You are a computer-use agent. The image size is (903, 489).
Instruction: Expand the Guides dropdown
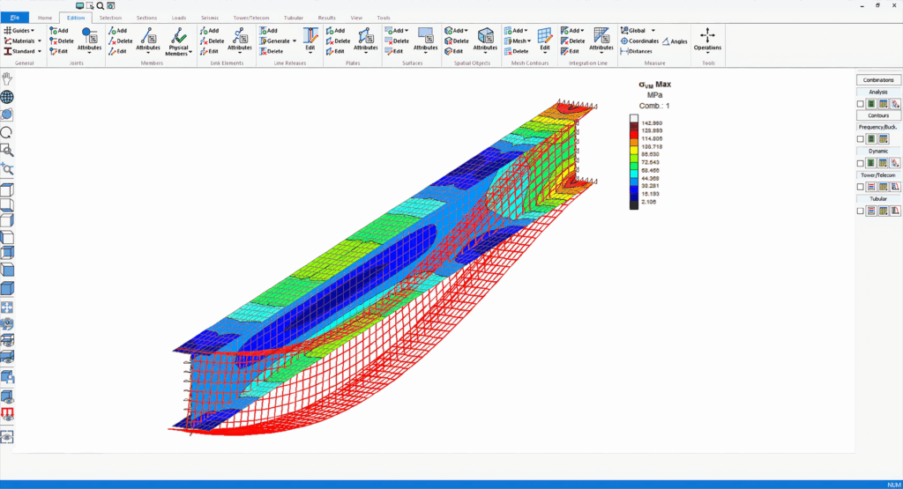18,30
